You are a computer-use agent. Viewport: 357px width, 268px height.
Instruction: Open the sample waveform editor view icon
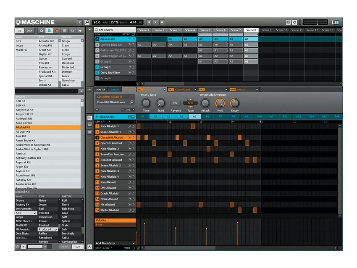90,132
